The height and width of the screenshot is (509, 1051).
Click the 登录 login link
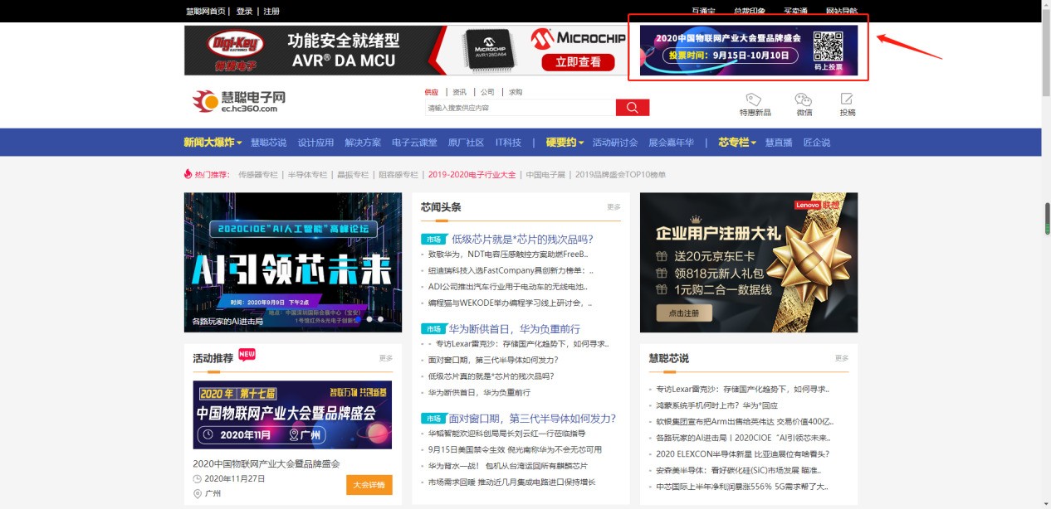pos(244,12)
